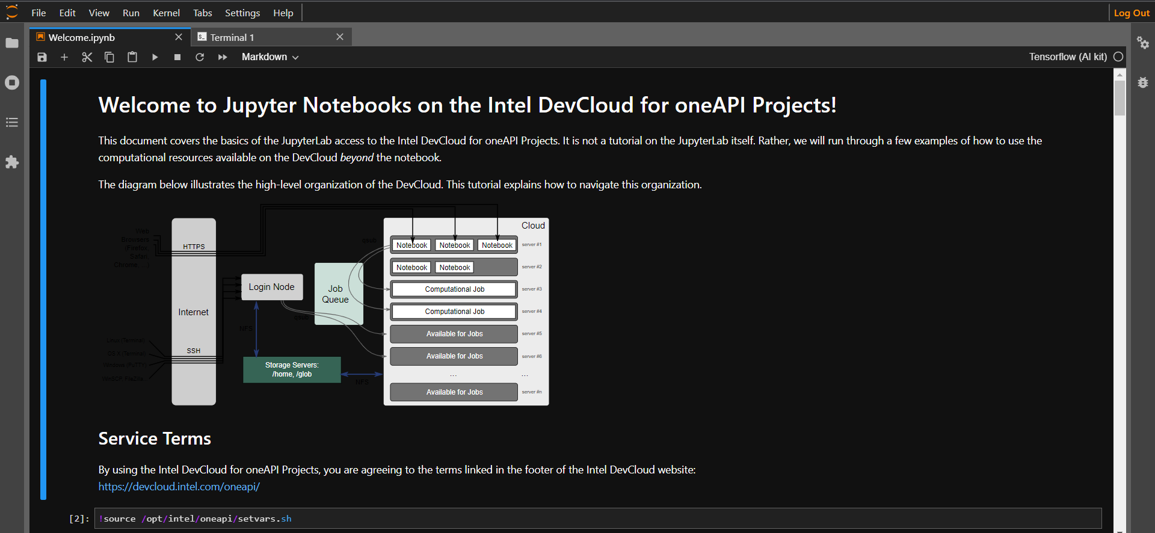Screen dimensions: 1155x533
Task: Save the notebook with the disk icon
Action: [42, 57]
